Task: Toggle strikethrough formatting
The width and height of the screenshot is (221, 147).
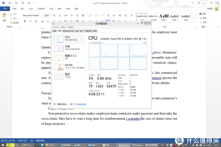Action: coord(42,21)
